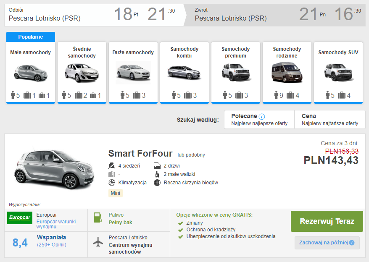Open the Polecane info icon

[x=262, y=116]
